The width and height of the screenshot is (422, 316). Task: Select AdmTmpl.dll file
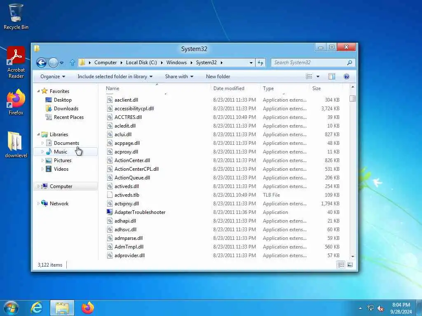click(x=129, y=247)
